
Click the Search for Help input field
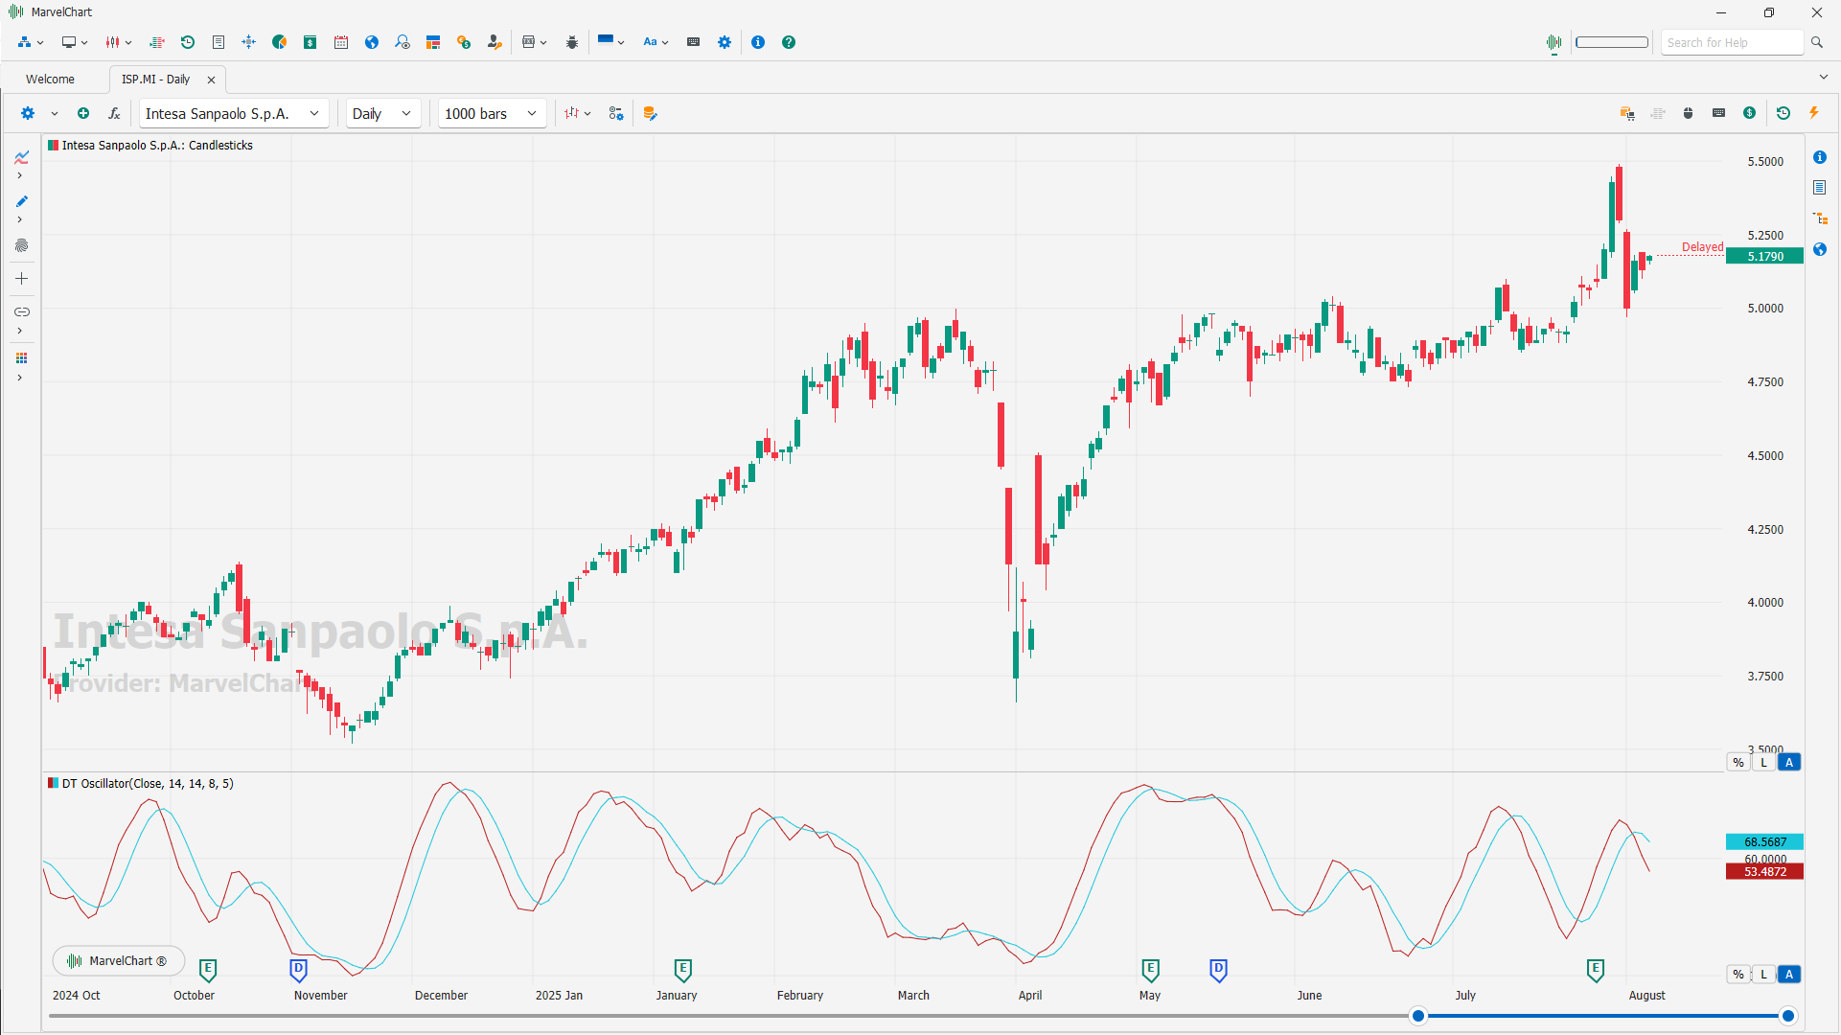[x=1733, y=42]
